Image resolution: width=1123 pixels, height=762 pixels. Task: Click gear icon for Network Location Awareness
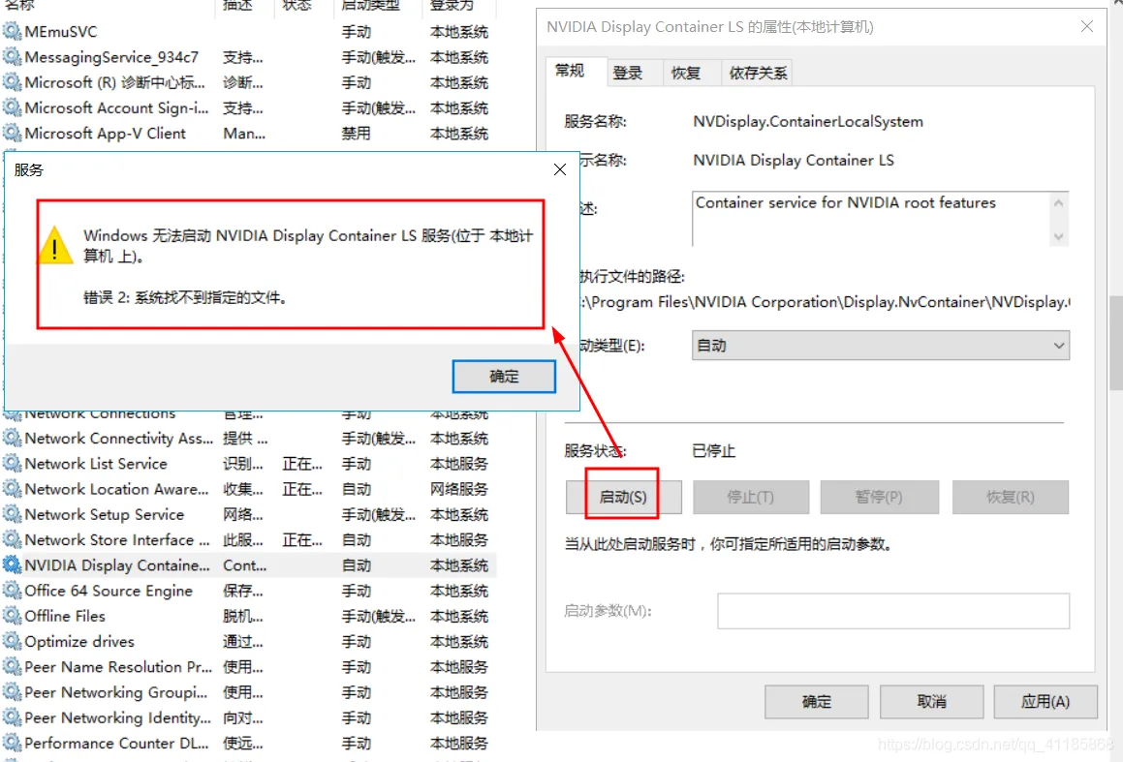click(12, 489)
